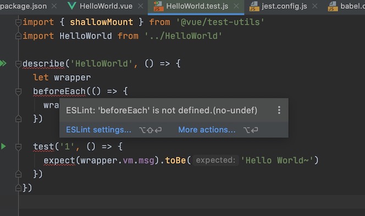Click the let wrapper declaration

(62, 78)
